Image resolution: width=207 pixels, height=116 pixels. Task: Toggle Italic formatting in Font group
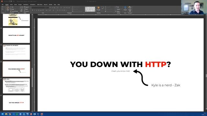pos(35,10)
